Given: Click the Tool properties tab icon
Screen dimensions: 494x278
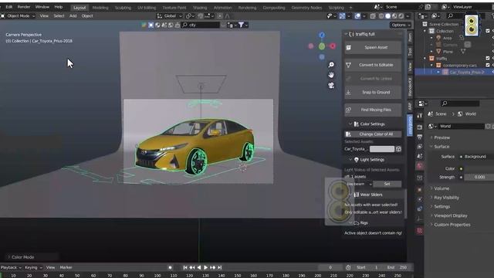Looking at the screenshot, I should point(420,115).
